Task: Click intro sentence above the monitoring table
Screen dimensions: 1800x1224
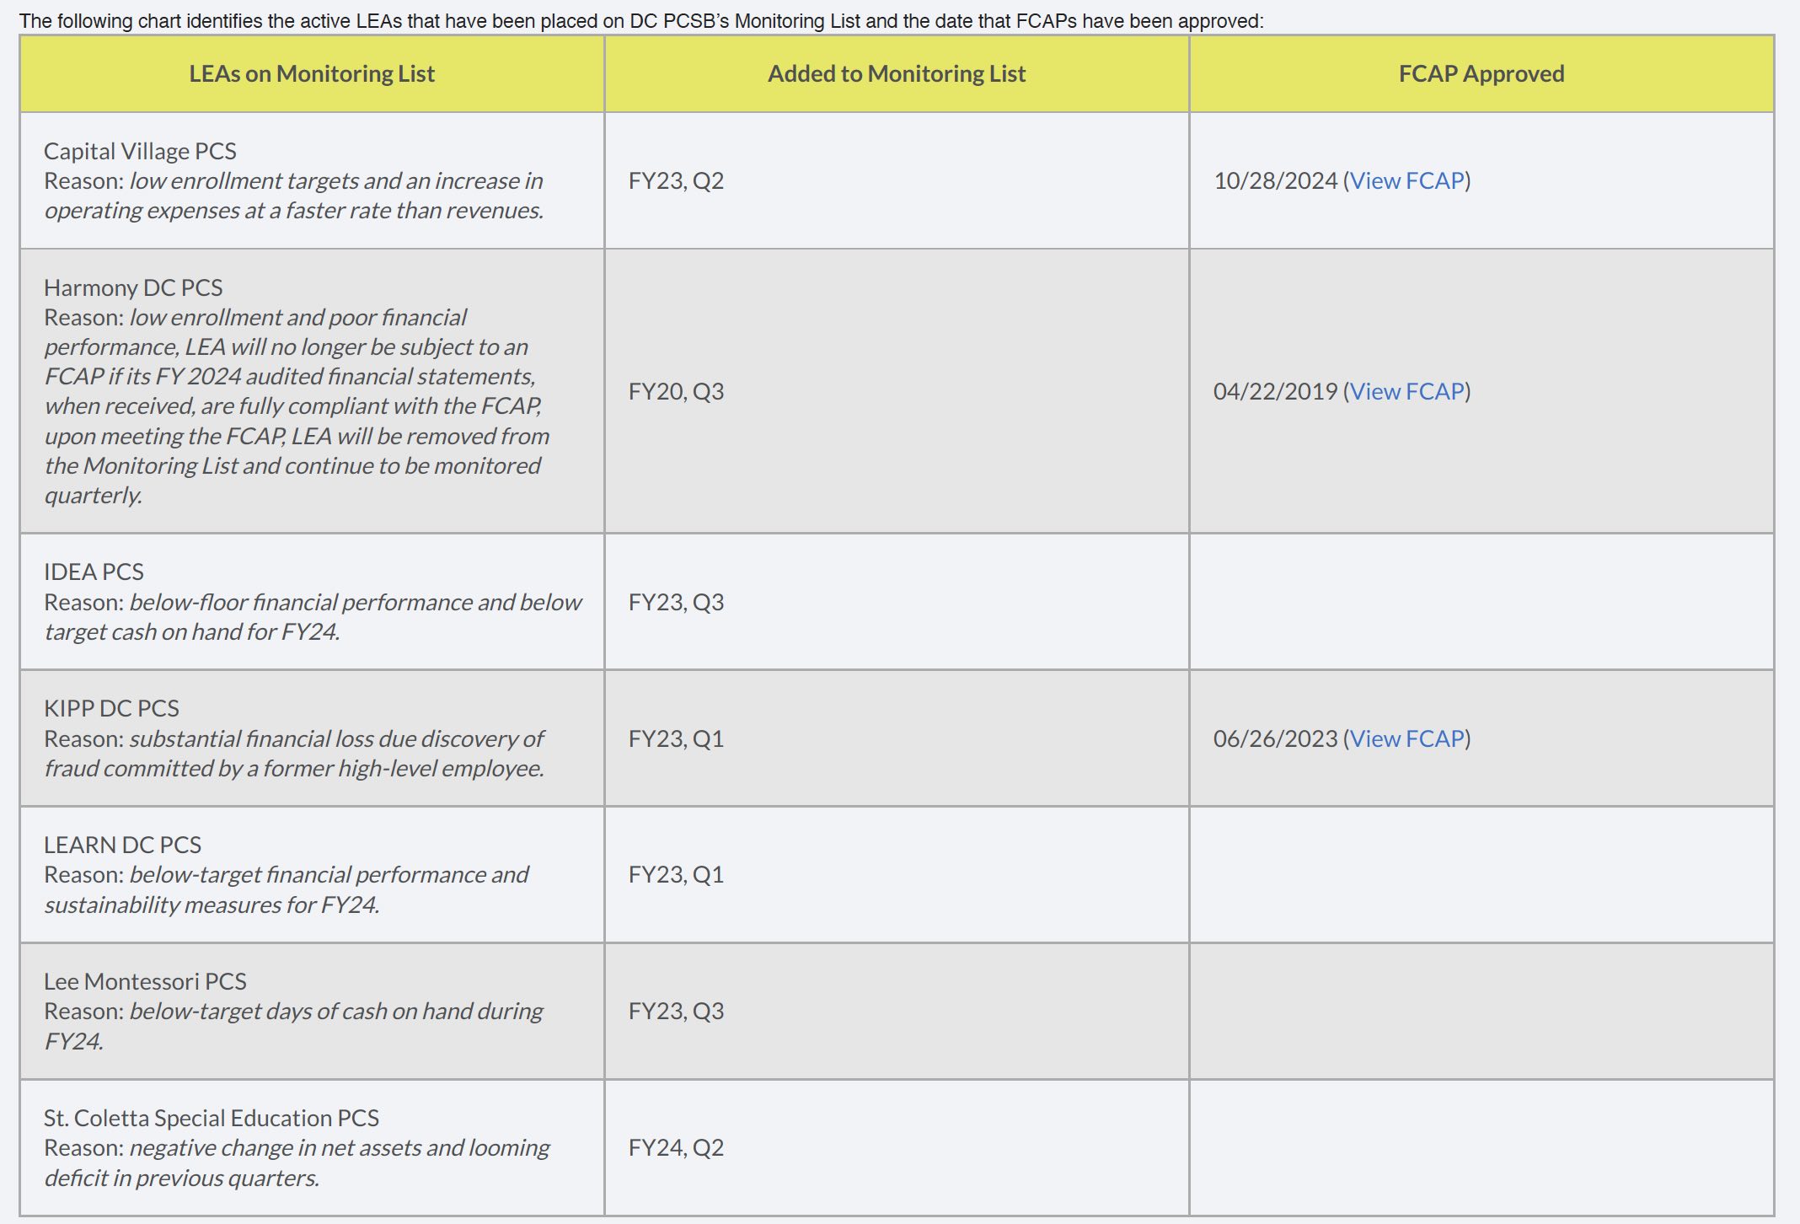Action: tap(640, 21)
